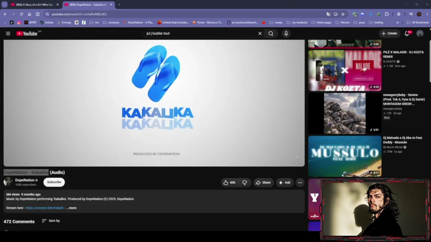Subscribe to DopeNation channel
431x242 pixels.
point(54,182)
